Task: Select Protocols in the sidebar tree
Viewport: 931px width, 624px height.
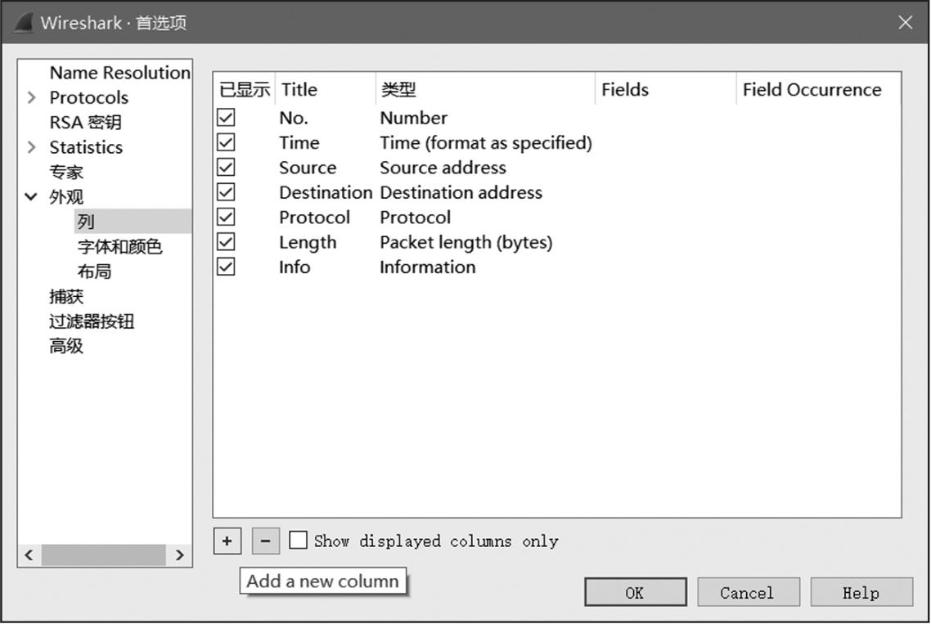Action: [x=89, y=97]
